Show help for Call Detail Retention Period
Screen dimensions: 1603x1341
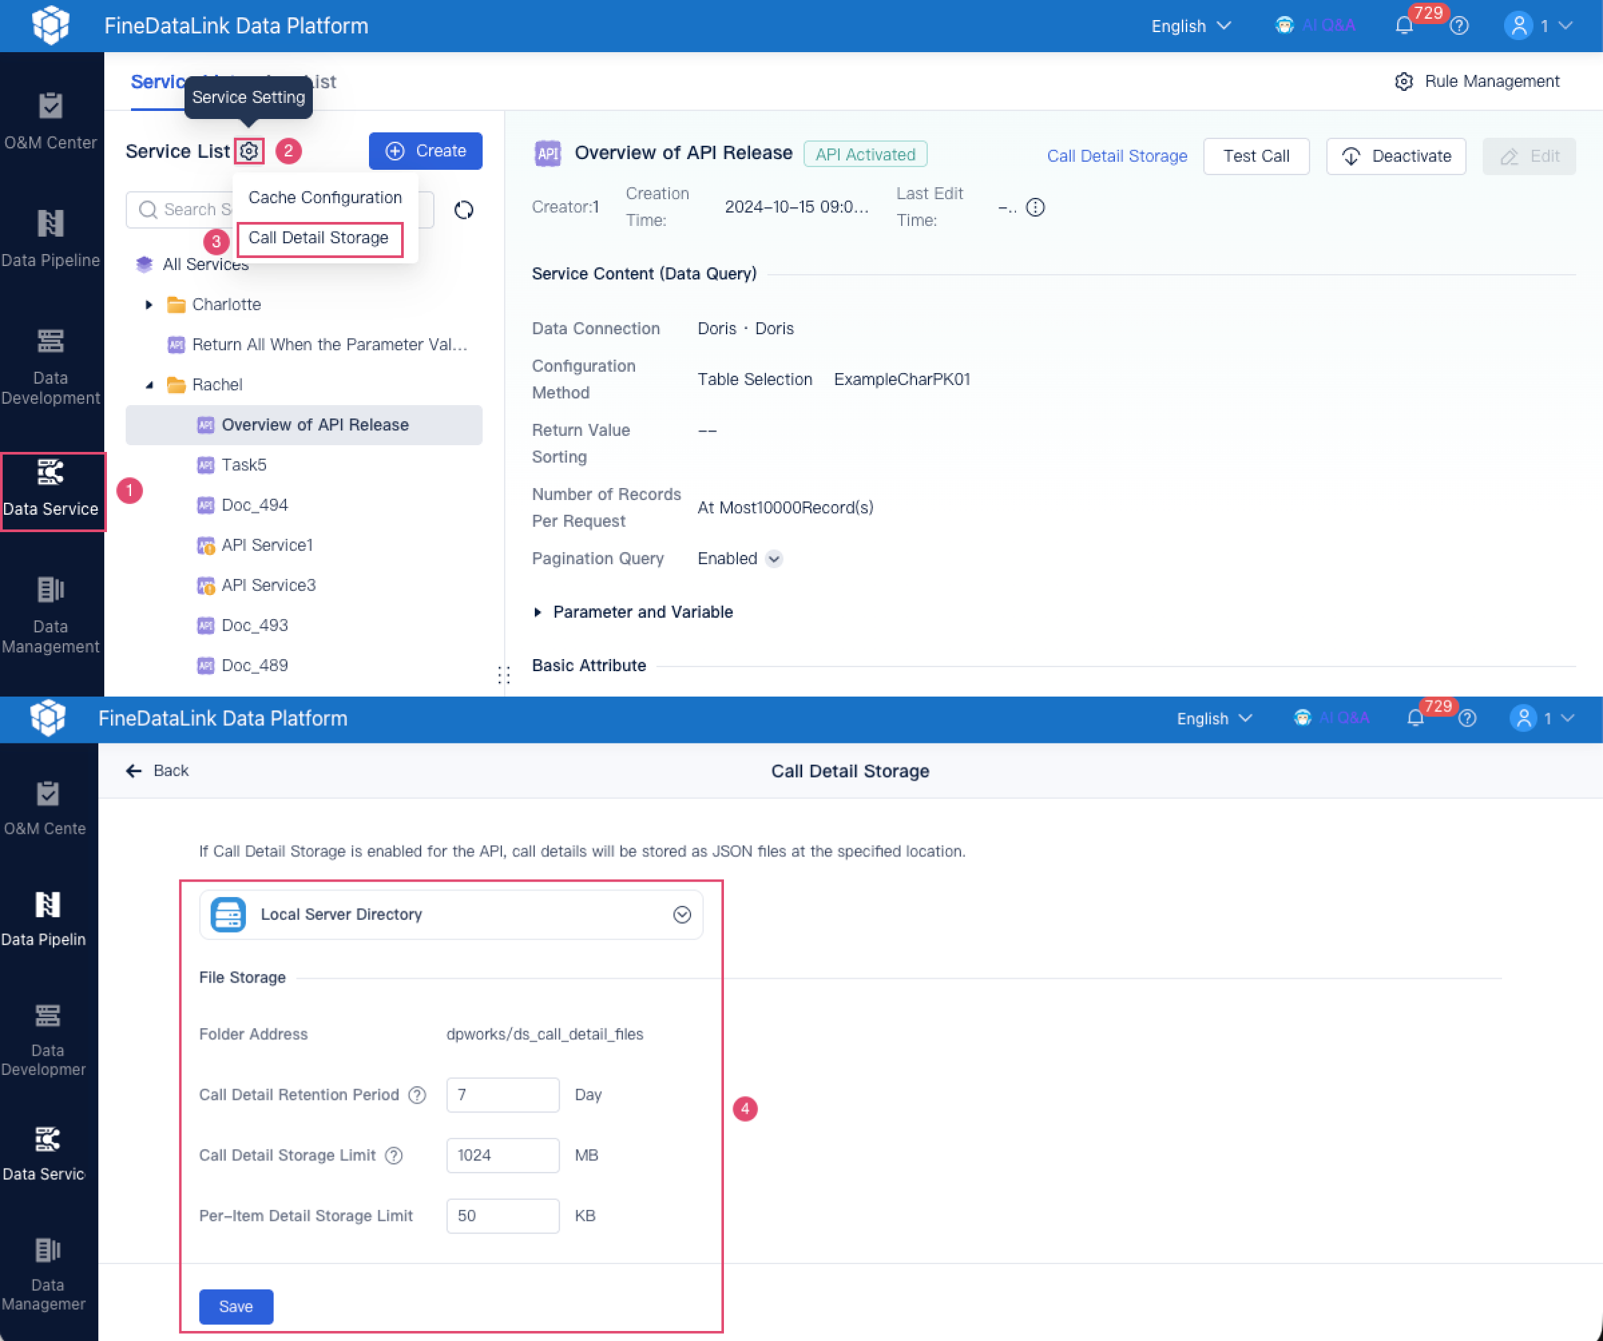(x=416, y=1094)
